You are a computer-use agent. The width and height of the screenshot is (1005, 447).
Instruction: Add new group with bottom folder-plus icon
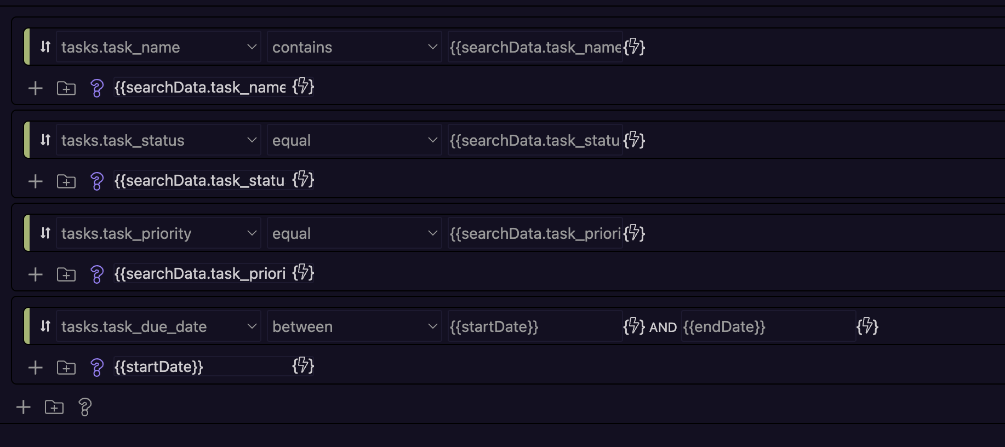54,407
